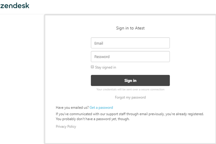Screen dimensions: 216x144
Task: Follow the Get a password link
Action: tap(101, 107)
